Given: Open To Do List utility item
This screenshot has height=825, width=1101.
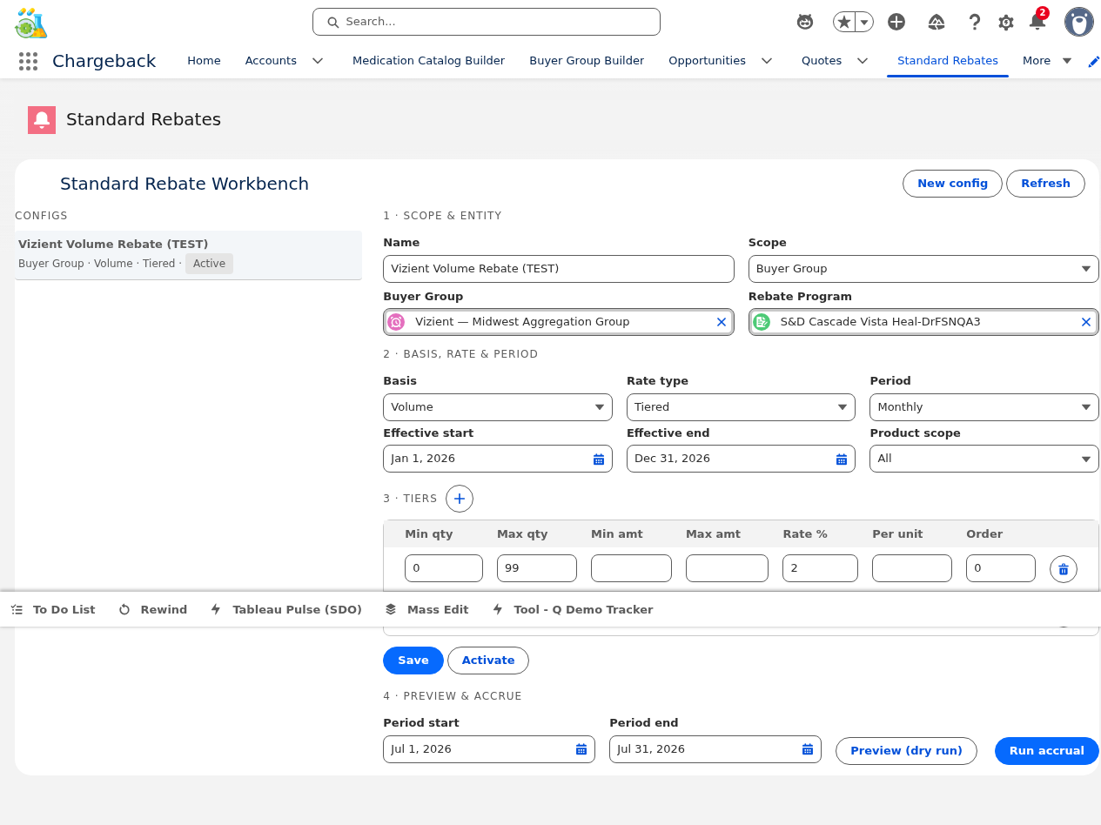Looking at the screenshot, I should click(54, 609).
